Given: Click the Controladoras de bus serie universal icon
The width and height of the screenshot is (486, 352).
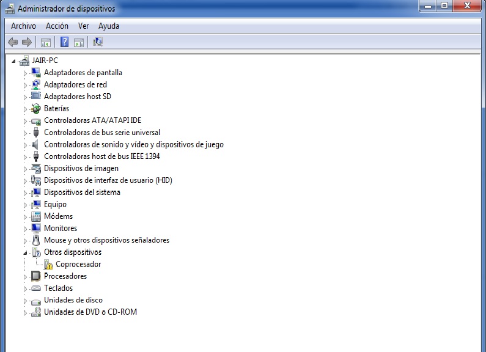Looking at the screenshot, I should tap(36, 133).
